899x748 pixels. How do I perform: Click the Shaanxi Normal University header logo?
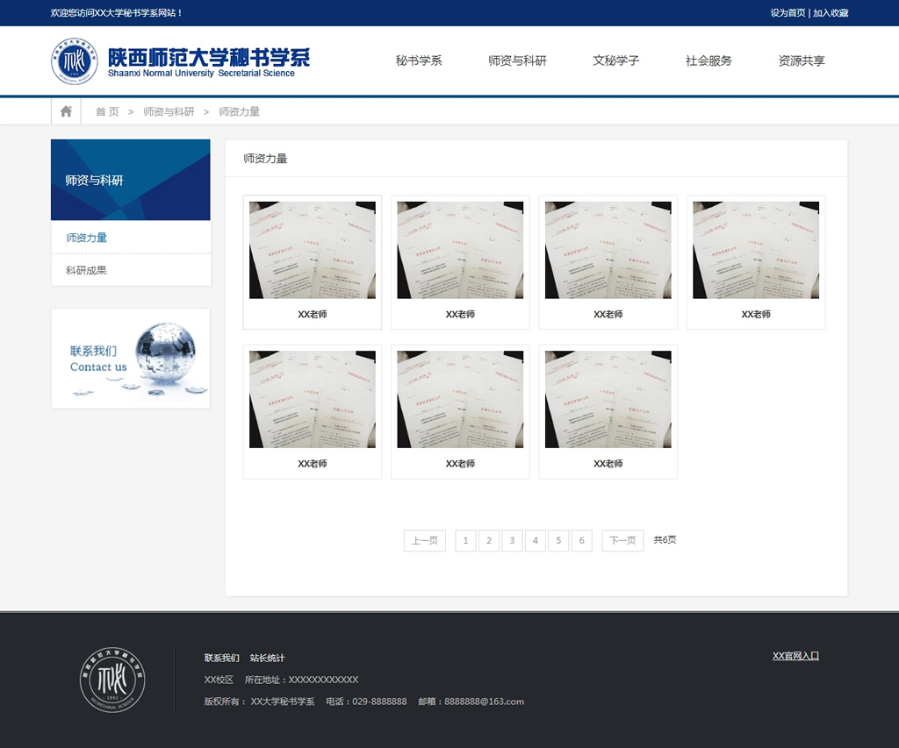tap(180, 61)
